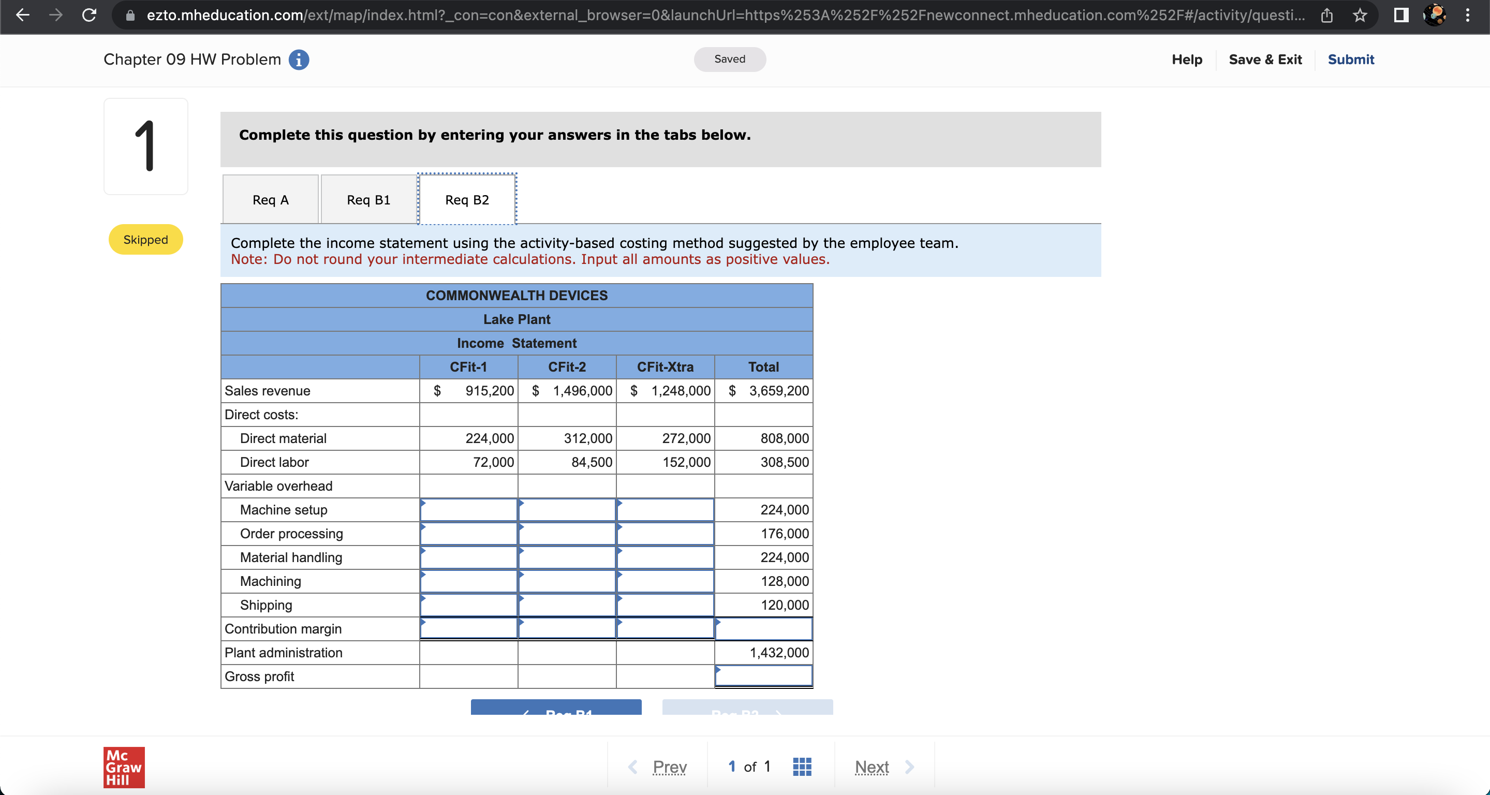Image resolution: width=1490 pixels, height=795 pixels.
Task: Bookmark page with star icon
Action: pos(1360,15)
